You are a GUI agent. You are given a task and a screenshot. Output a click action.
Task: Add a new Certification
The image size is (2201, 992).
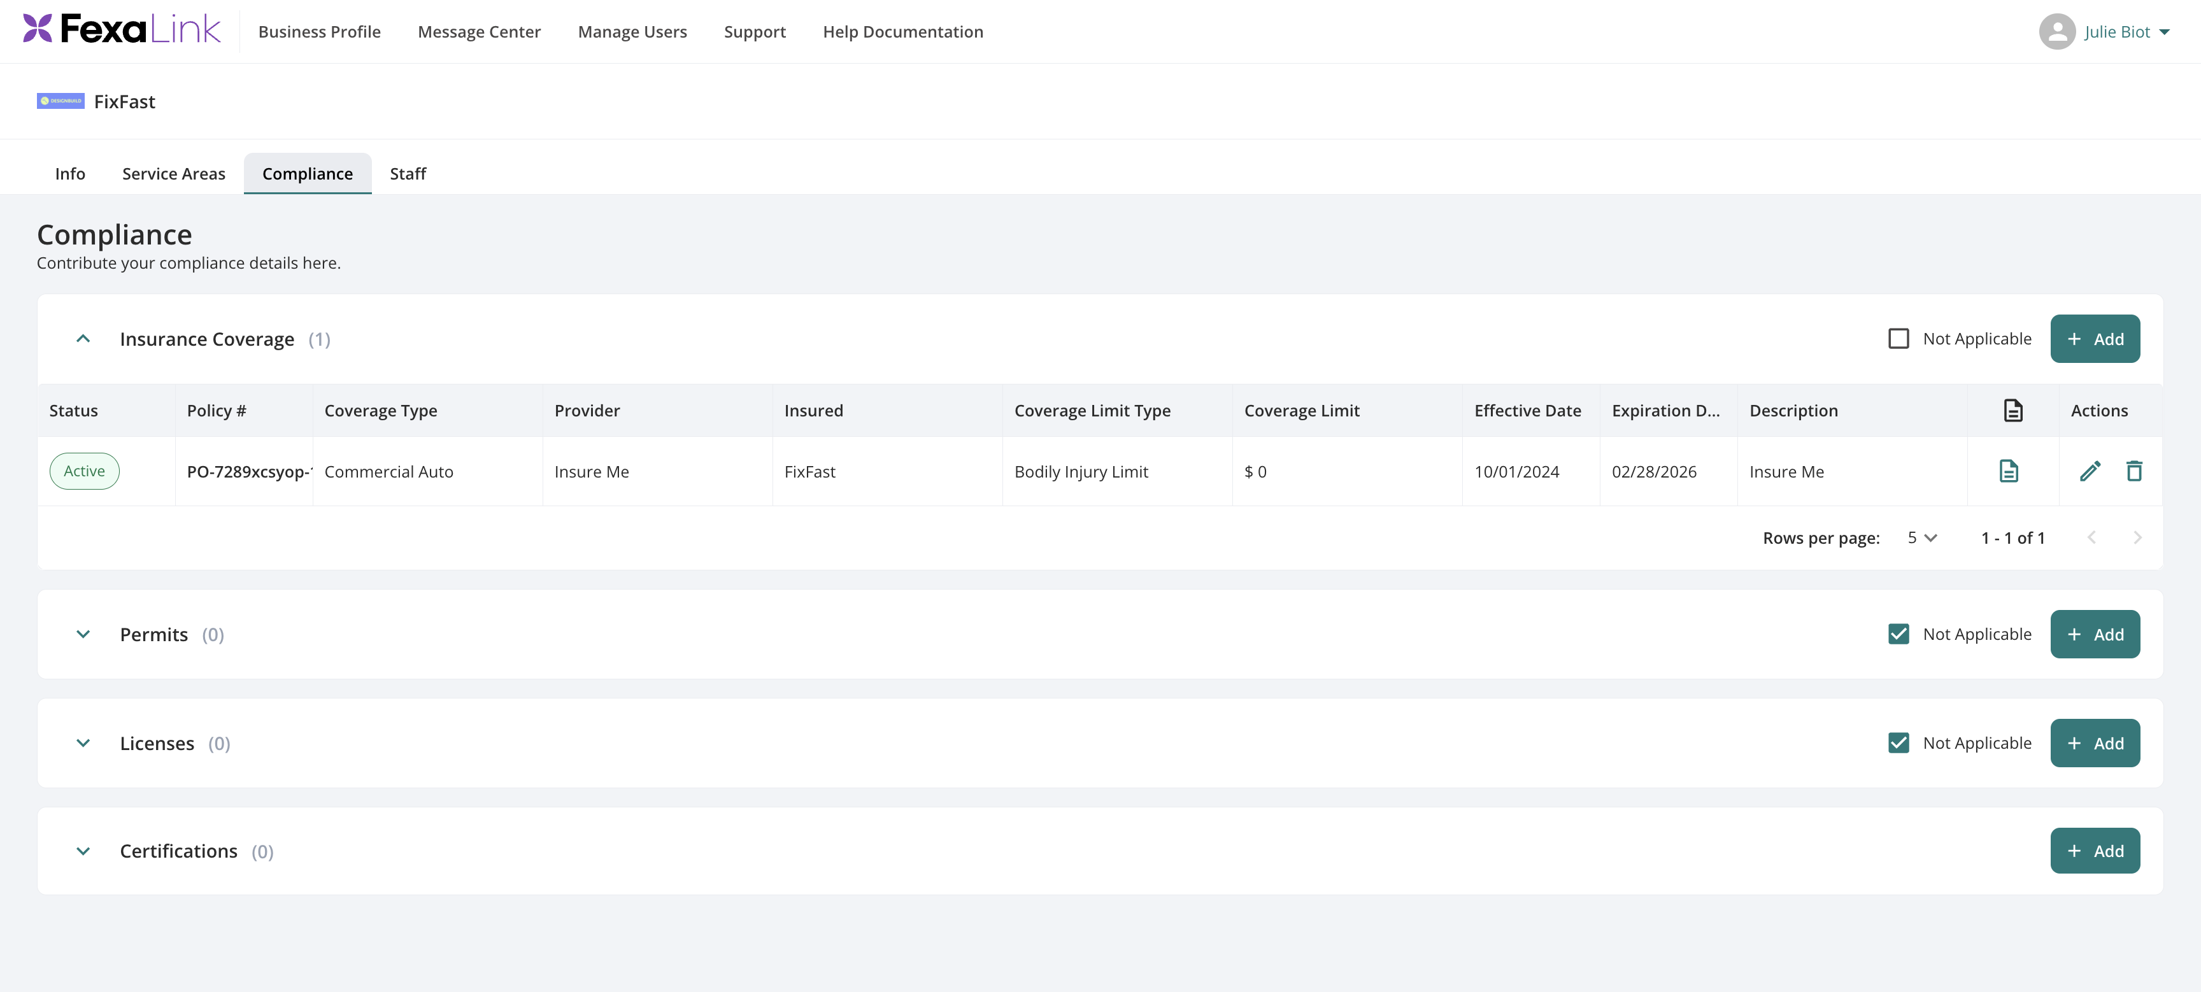[2094, 851]
